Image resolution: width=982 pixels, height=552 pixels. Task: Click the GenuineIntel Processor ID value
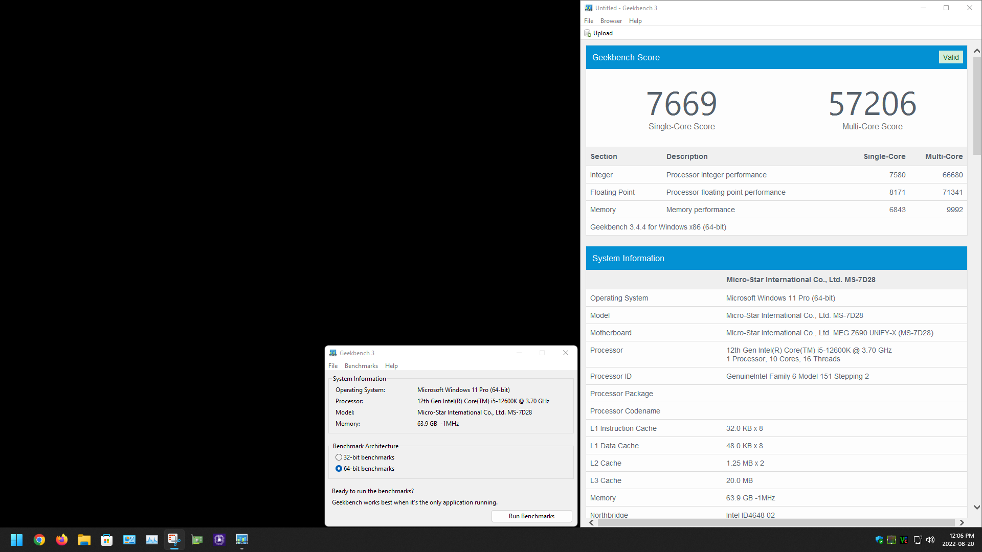pyautogui.click(x=797, y=376)
